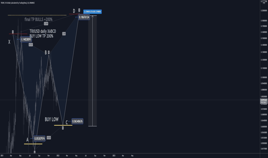Click the TRON / US Dollar chart title
This screenshot has width=268, height=158.
18,3
